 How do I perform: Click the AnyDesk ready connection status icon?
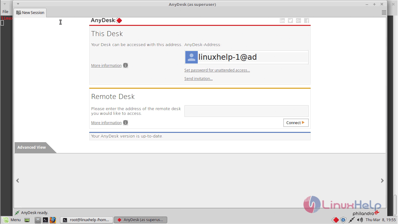coord(17,213)
